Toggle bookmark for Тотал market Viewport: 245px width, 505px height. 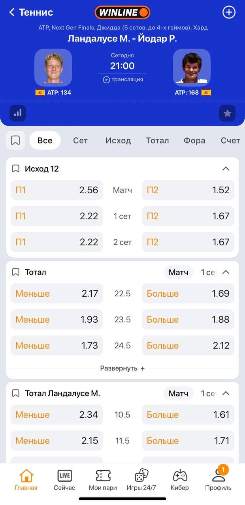(16, 272)
